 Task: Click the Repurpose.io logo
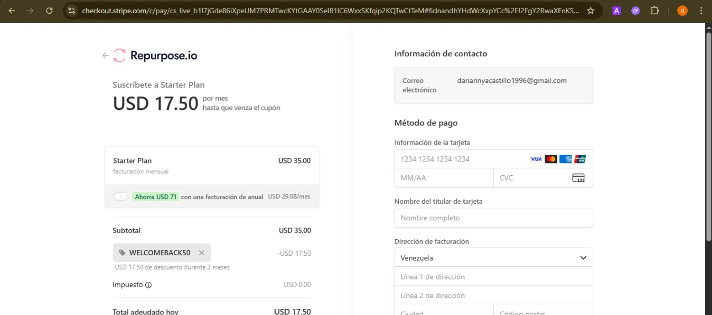tap(155, 55)
